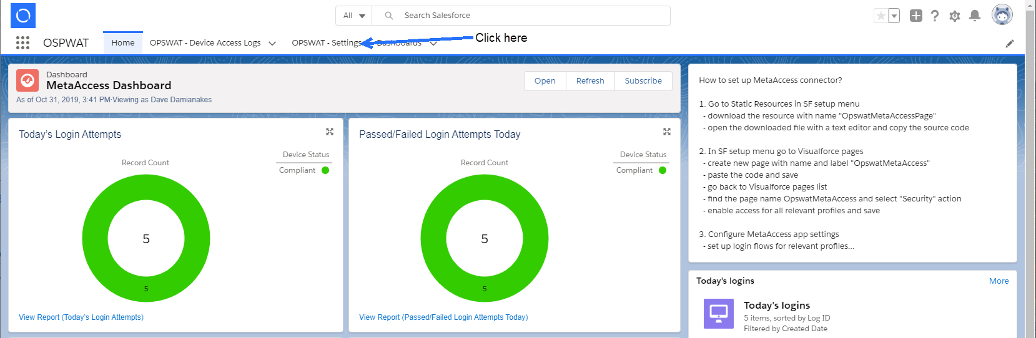This screenshot has height=338, width=1036.
Task: Open View Report Today's Login Attempts link
Action: [x=81, y=317]
